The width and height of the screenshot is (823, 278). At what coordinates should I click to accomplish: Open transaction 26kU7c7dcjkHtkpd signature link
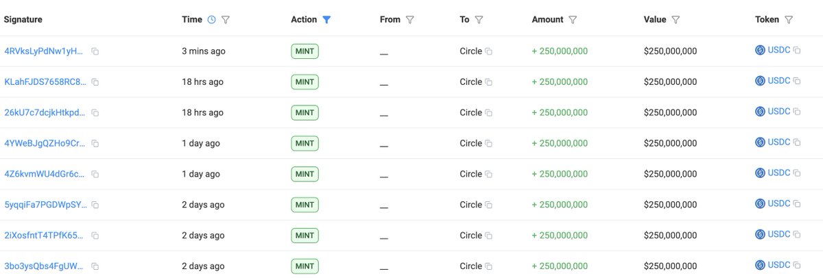pos(45,112)
